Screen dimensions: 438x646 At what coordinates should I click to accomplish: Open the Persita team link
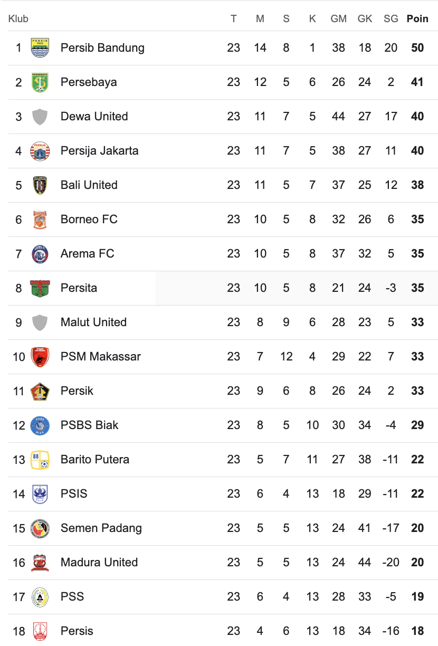pyautogui.click(x=79, y=288)
